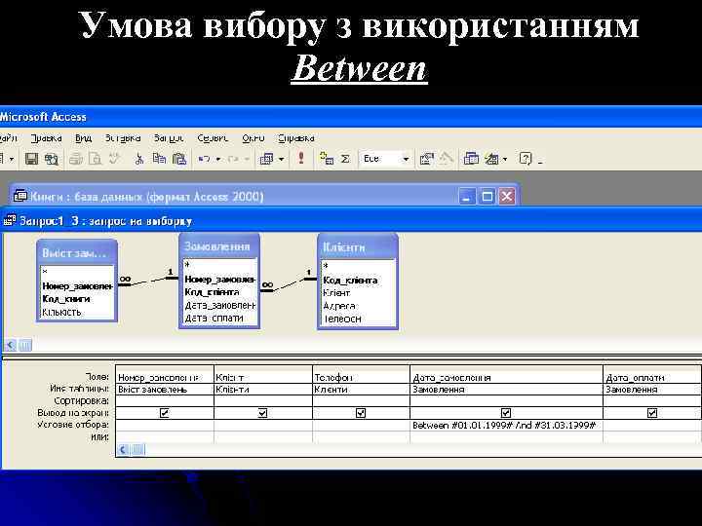Open the Undo history dropdown arrow
Screen dimensions: 702x526
tap(218, 159)
